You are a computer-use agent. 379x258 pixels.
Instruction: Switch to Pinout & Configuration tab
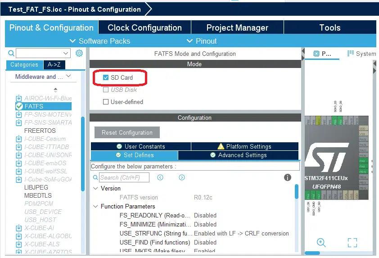point(51,27)
